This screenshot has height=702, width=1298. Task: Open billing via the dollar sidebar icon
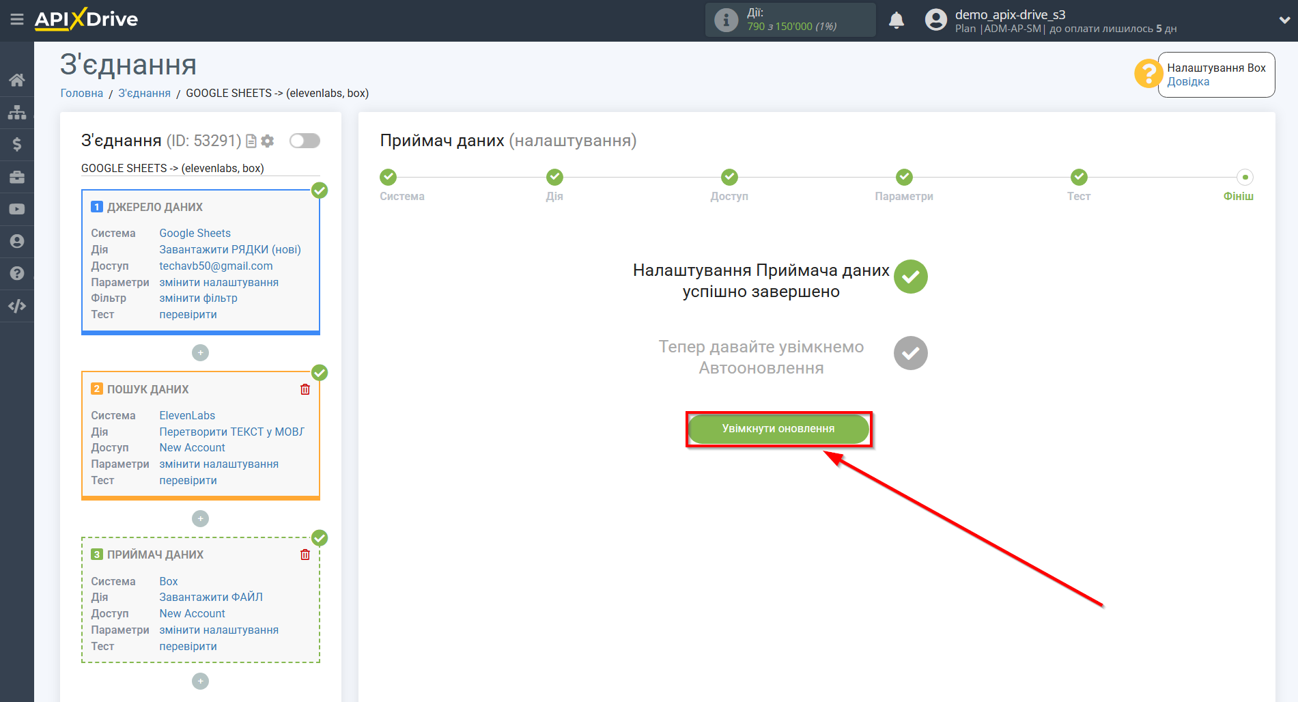(x=17, y=144)
